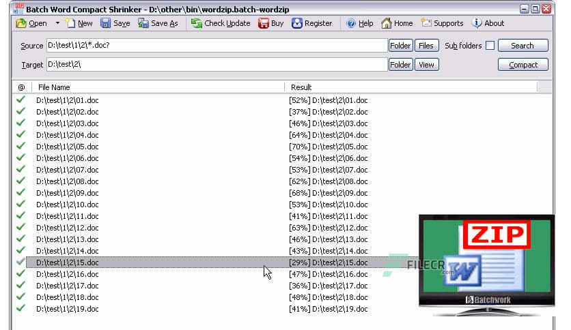The width and height of the screenshot is (571, 330).
Task: Enable the Sub folders checkbox
Action: 490,46
